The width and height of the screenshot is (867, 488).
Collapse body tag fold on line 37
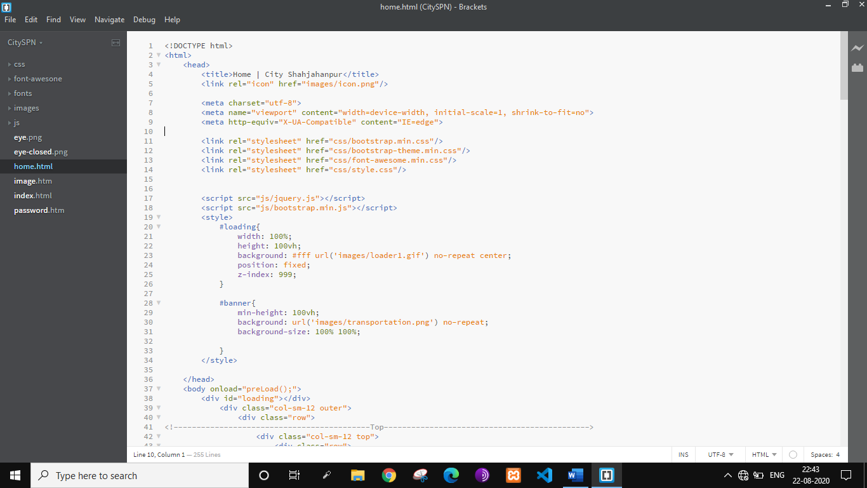coord(159,389)
